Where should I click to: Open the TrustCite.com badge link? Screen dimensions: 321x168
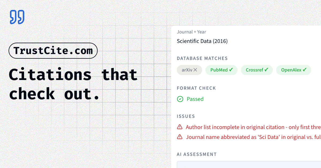(x=53, y=51)
